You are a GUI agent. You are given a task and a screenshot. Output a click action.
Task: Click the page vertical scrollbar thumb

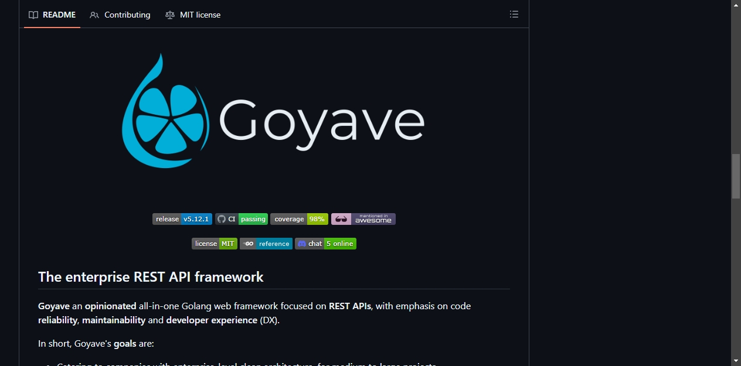point(736,176)
